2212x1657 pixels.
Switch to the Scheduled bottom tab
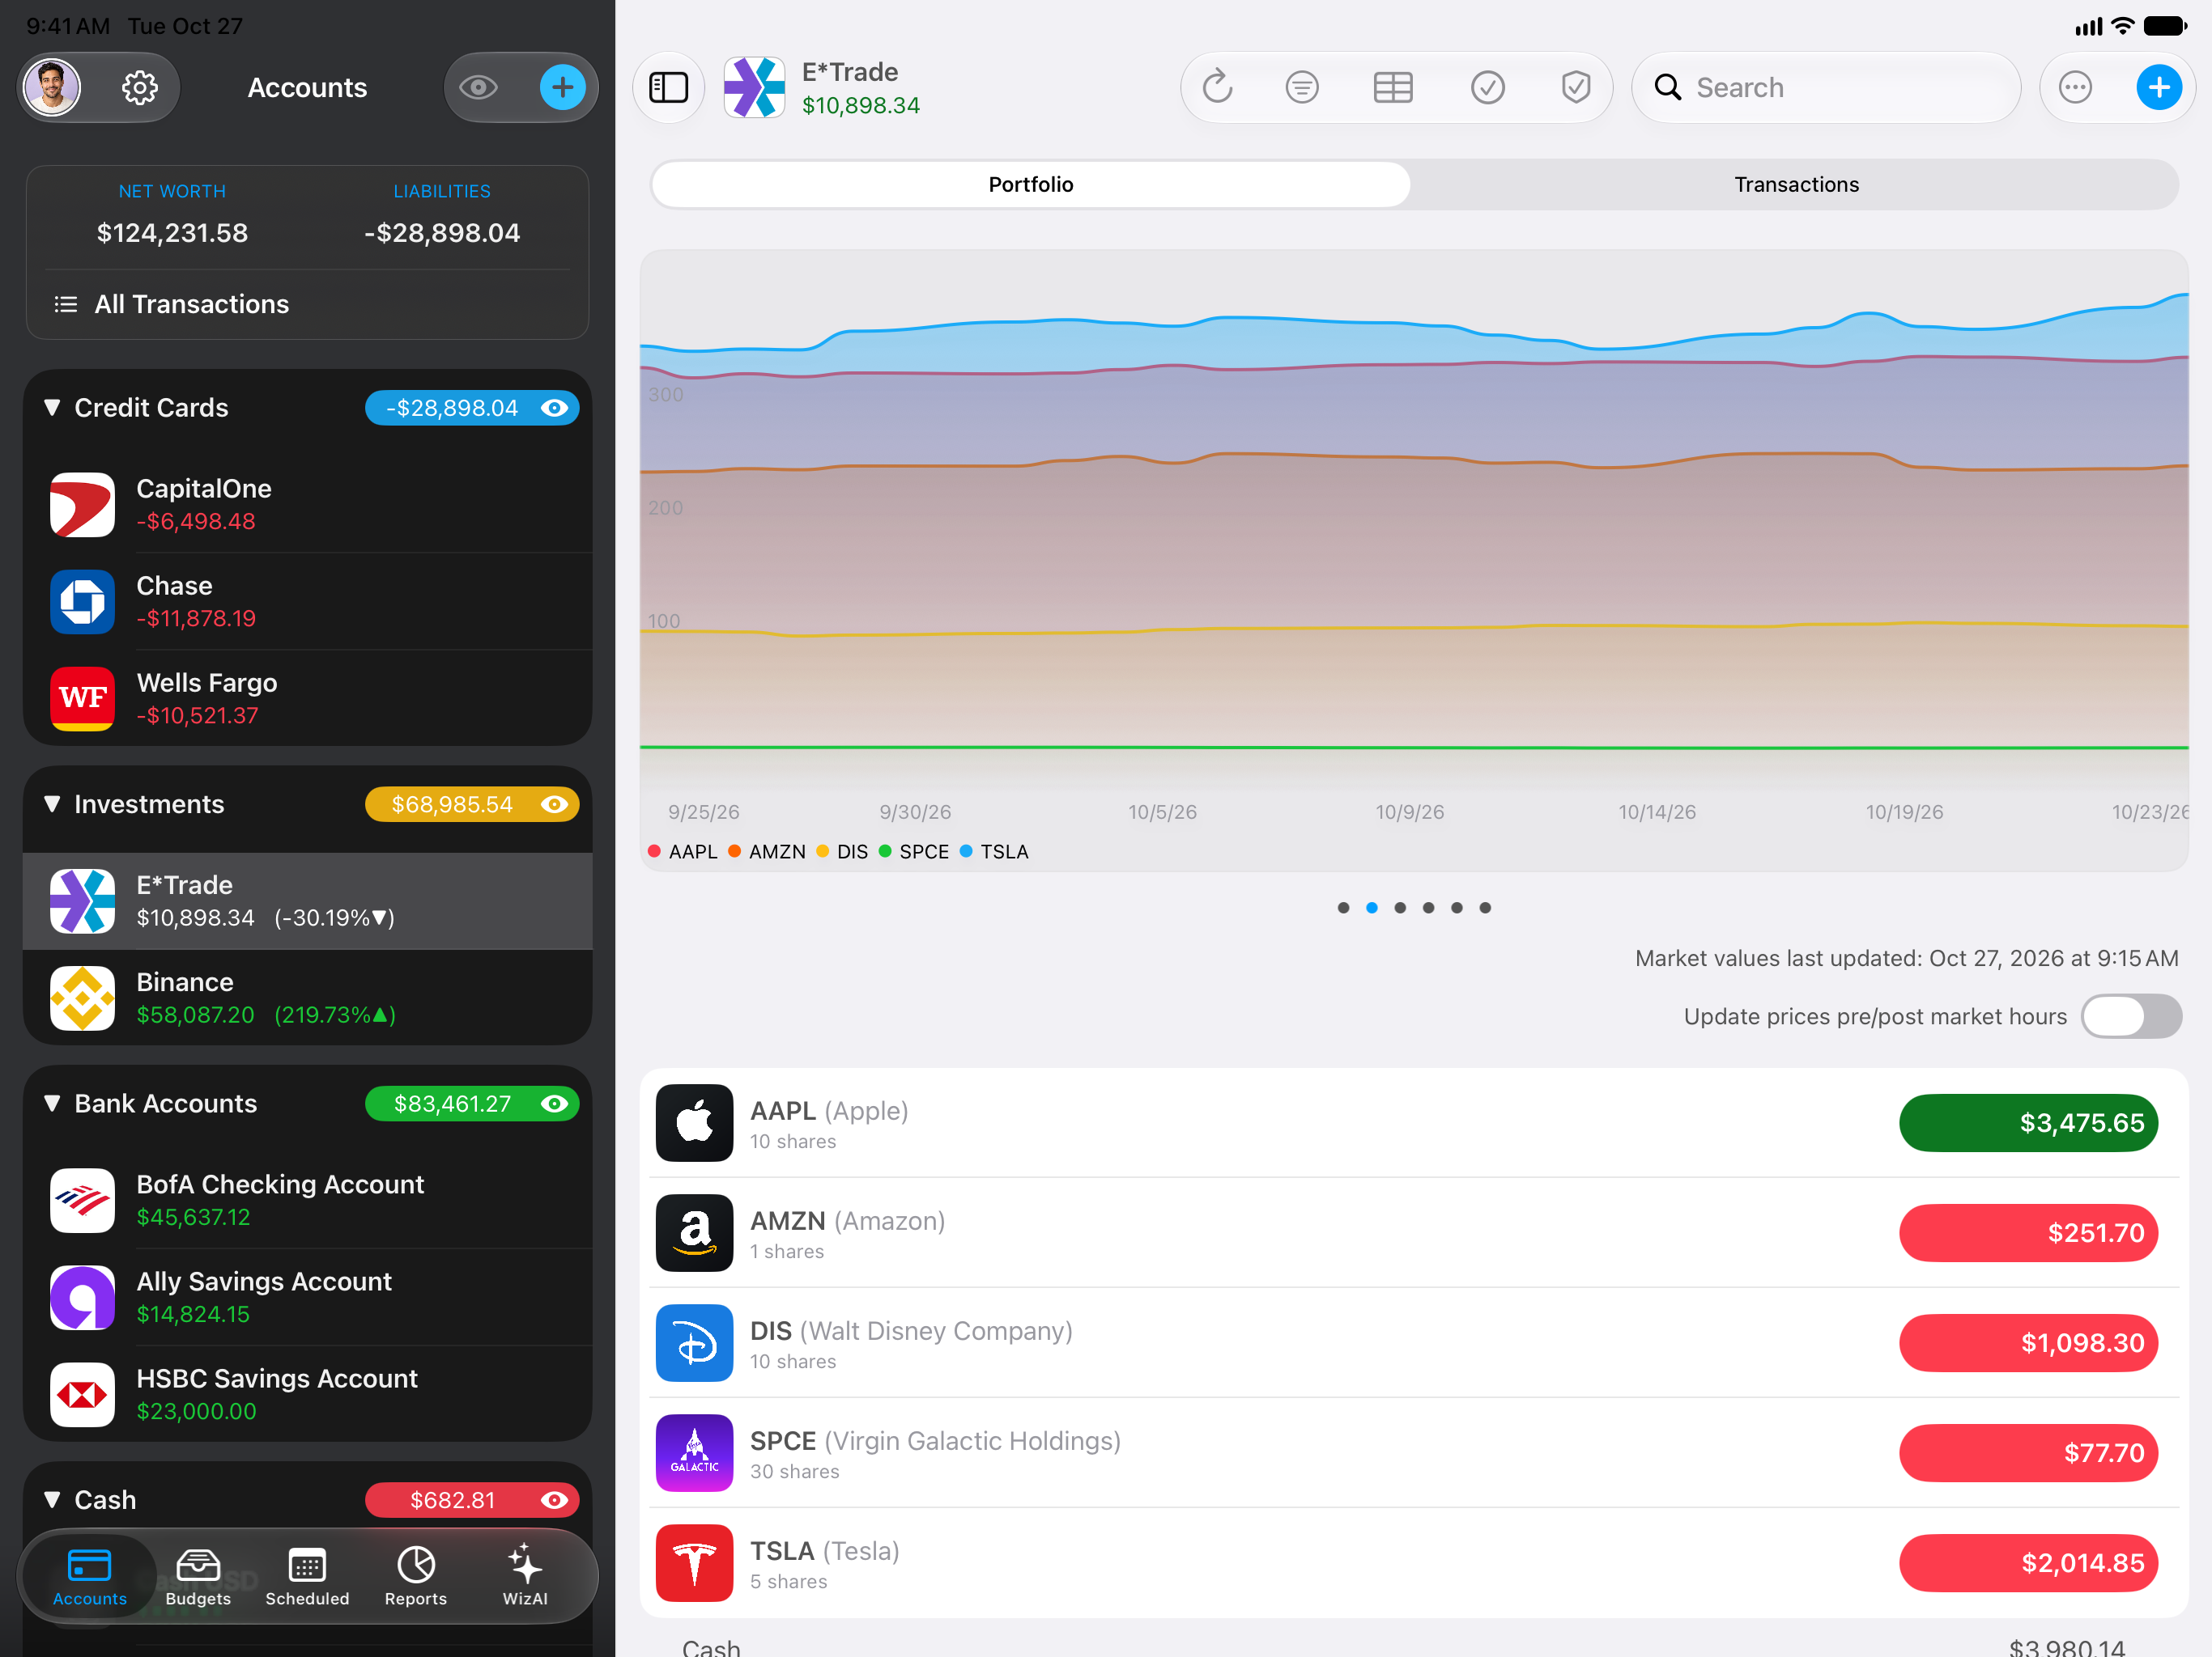tap(307, 1577)
